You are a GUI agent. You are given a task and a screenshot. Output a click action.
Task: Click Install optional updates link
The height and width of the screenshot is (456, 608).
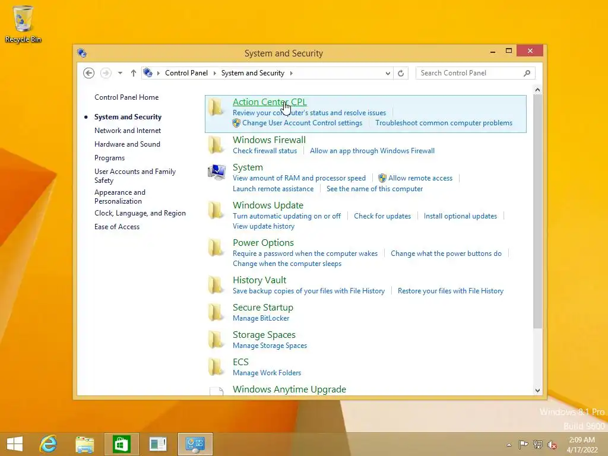(x=460, y=216)
